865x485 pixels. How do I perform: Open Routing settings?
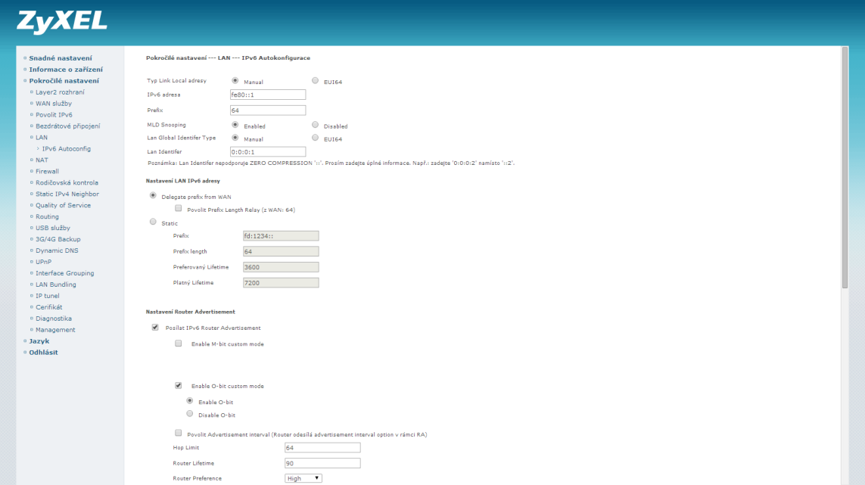click(x=47, y=216)
